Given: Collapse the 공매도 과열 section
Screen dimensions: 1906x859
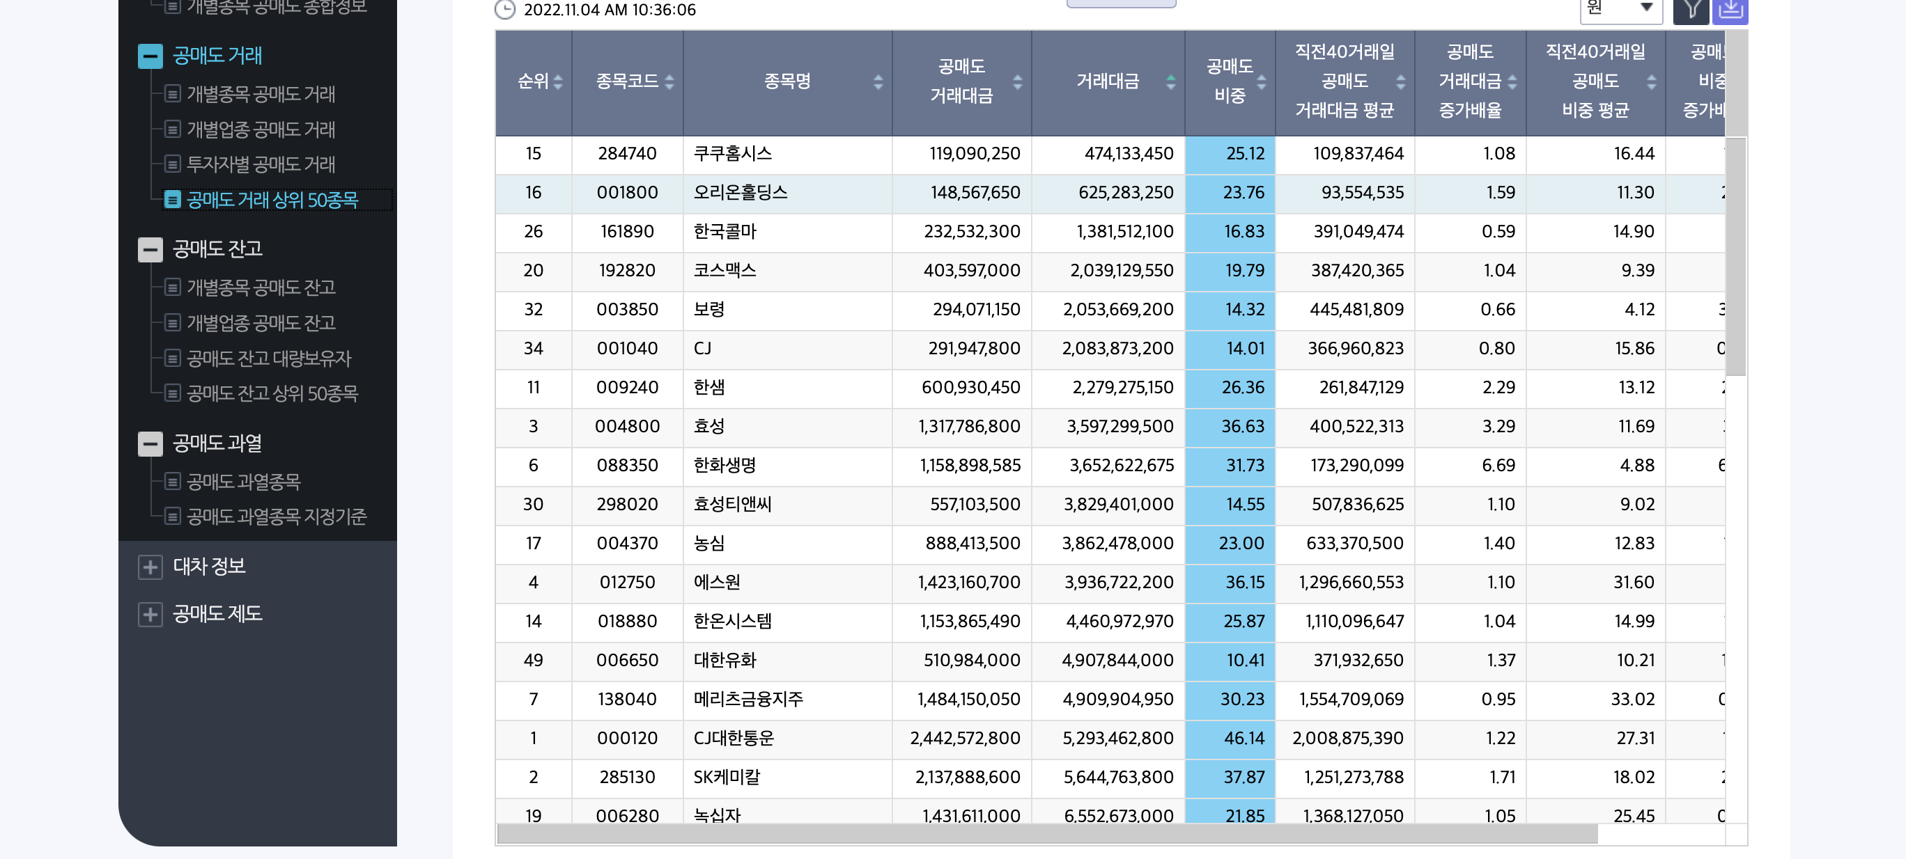Looking at the screenshot, I should pos(150,443).
